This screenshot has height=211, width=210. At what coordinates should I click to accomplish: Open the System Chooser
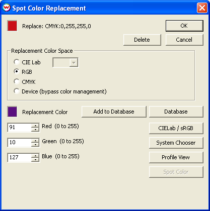[176, 143]
